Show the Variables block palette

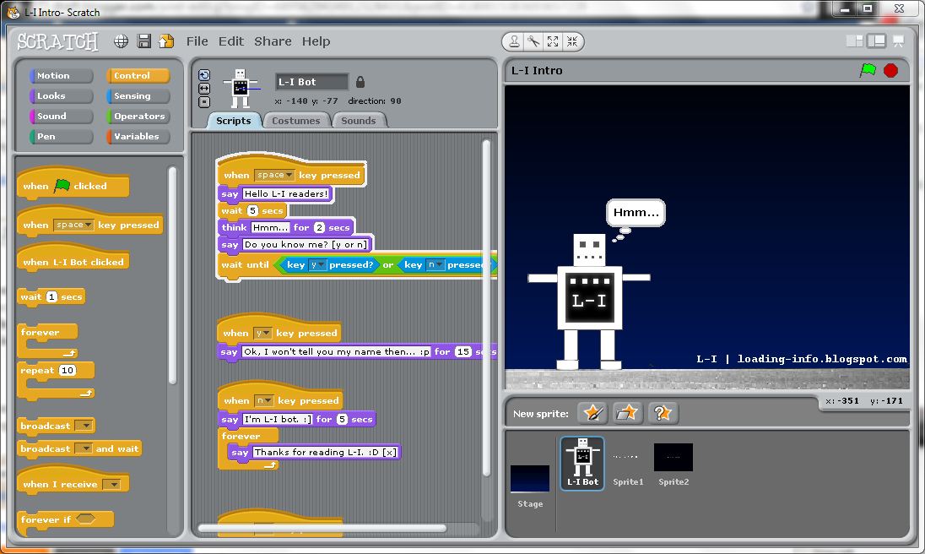point(137,136)
